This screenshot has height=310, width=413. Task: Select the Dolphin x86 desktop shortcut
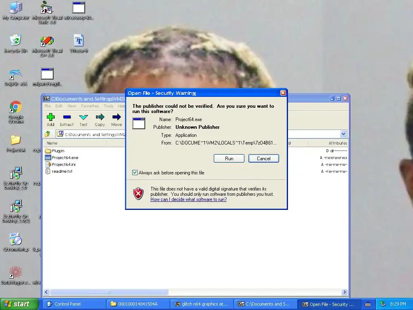click(16, 77)
